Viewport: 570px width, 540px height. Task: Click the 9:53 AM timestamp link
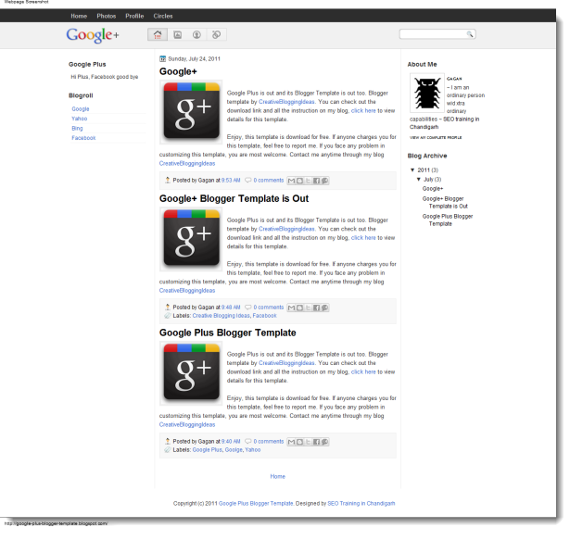(231, 181)
